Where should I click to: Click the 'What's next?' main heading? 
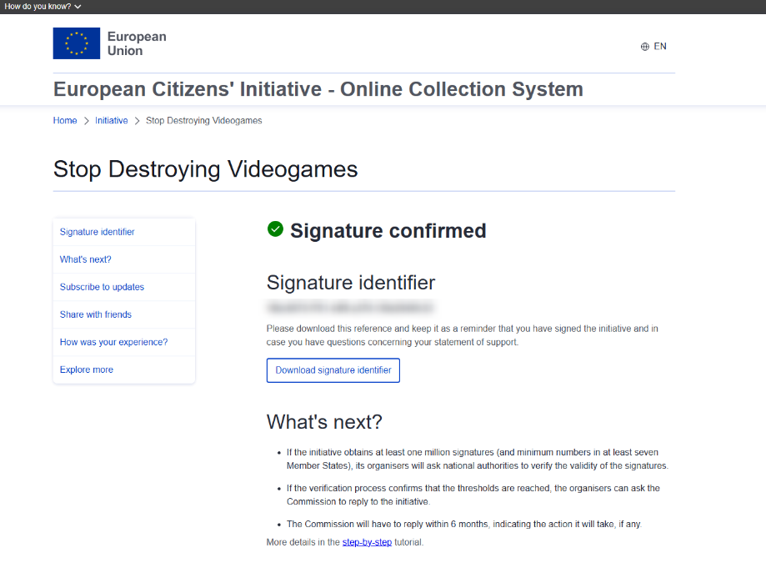[324, 422]
